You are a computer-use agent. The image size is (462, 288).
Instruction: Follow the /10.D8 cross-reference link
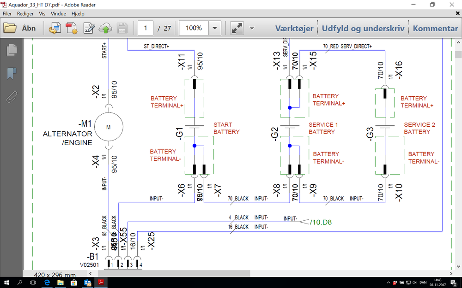coord(321,222)
